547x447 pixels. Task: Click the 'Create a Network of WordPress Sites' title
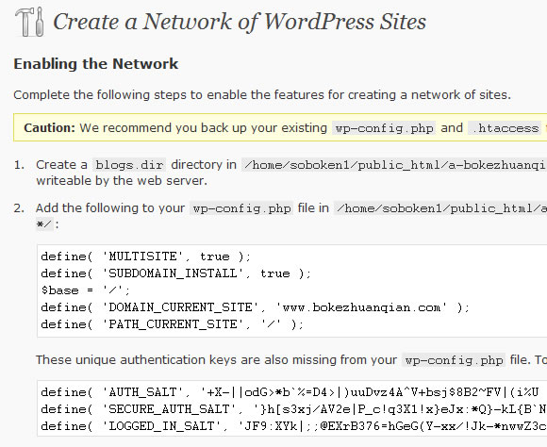point(240,22)
